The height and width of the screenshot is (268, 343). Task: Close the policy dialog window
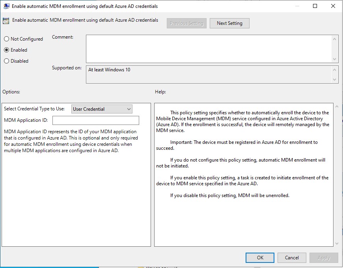[333, 6]
